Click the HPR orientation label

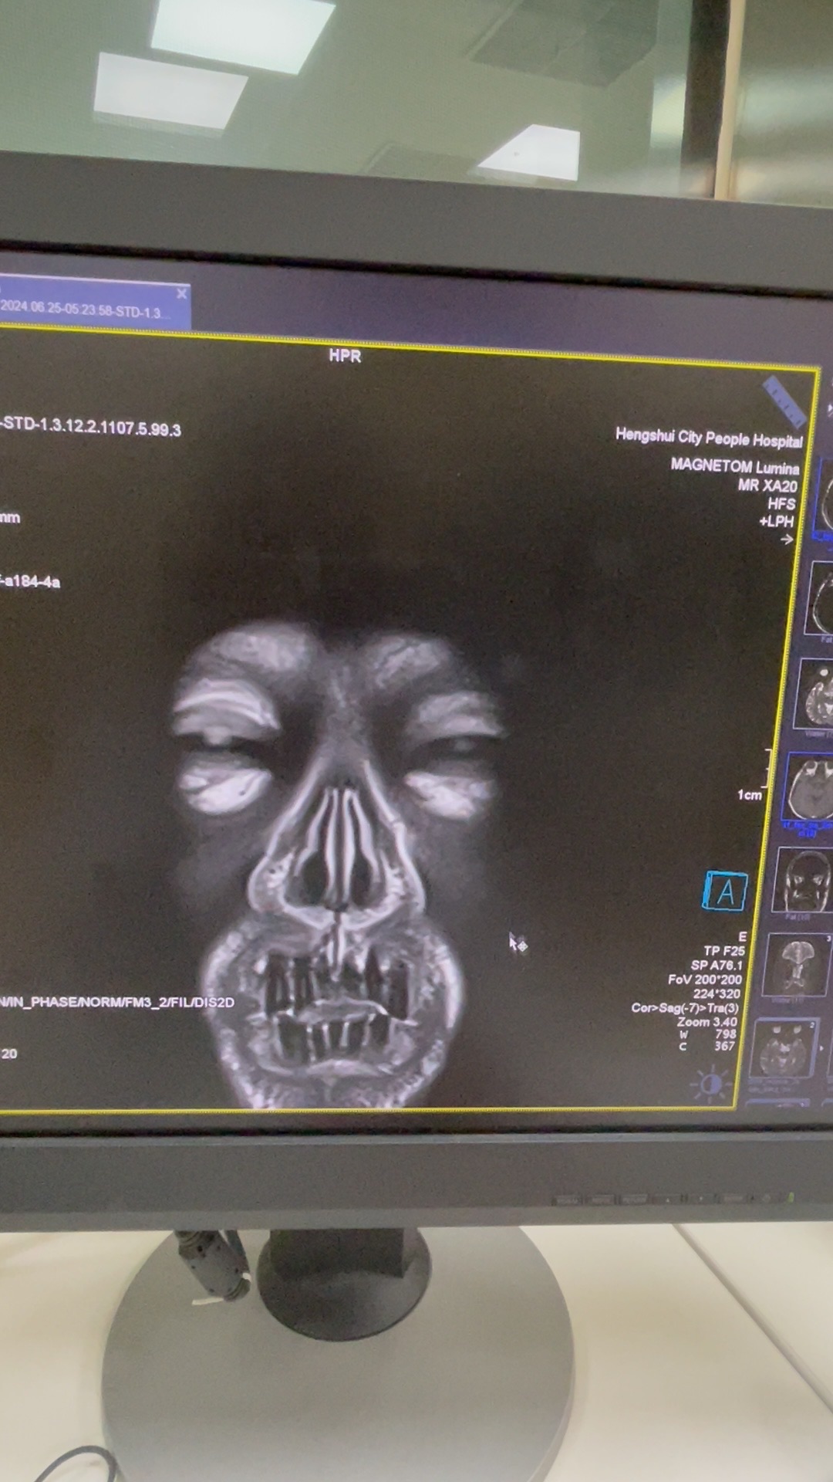(345, 356)
